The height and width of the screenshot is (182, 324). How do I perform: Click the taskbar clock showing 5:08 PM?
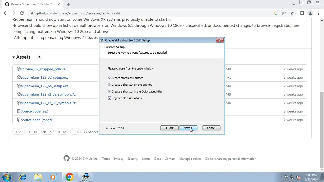coord(311,177)
